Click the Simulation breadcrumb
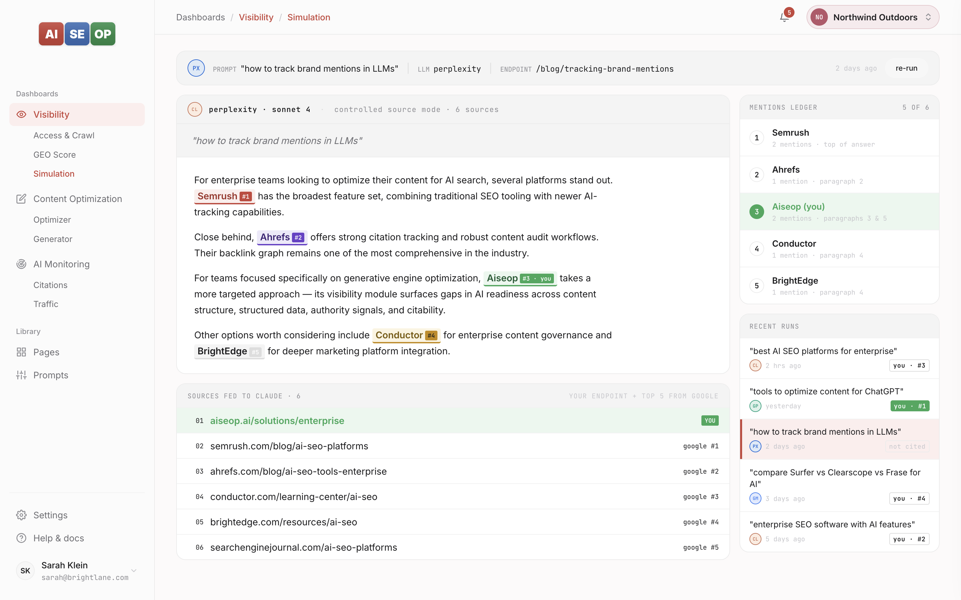This screenshot has width=961, height=600. click(309, 17)
